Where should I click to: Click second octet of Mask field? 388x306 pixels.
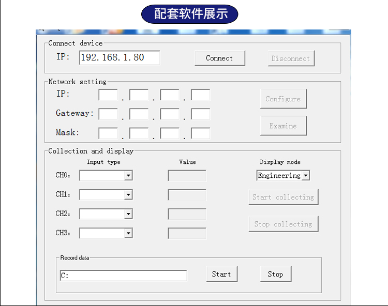[139, 133]
